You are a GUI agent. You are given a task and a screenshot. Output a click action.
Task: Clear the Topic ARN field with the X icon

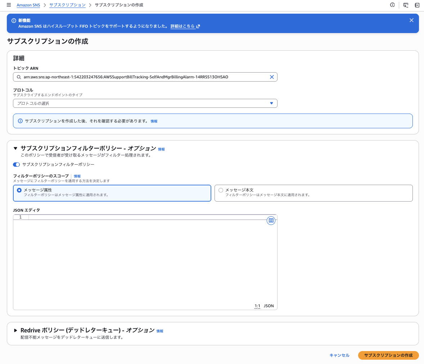(272, 77)
